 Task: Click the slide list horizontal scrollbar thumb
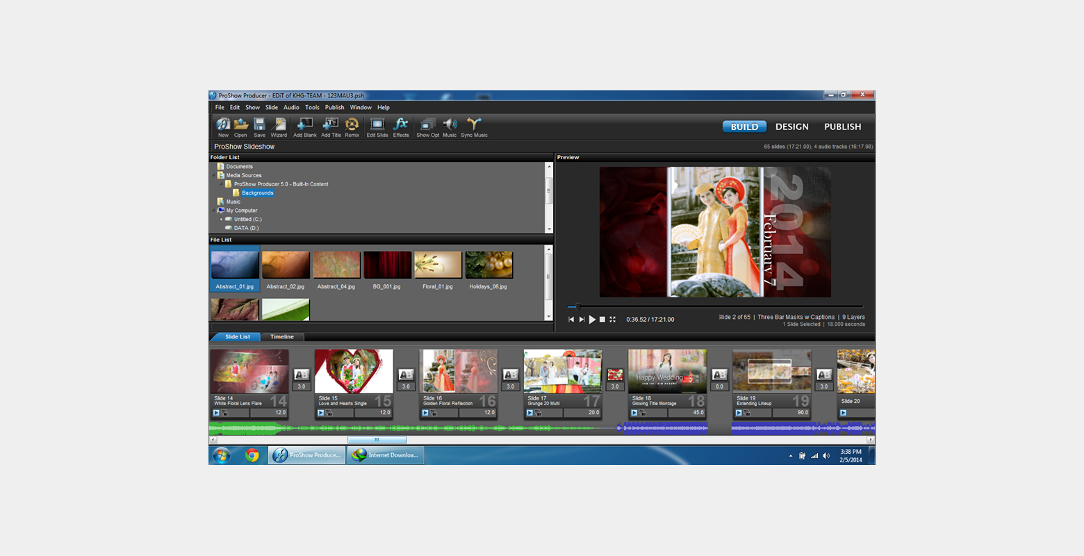coord(377,440)
